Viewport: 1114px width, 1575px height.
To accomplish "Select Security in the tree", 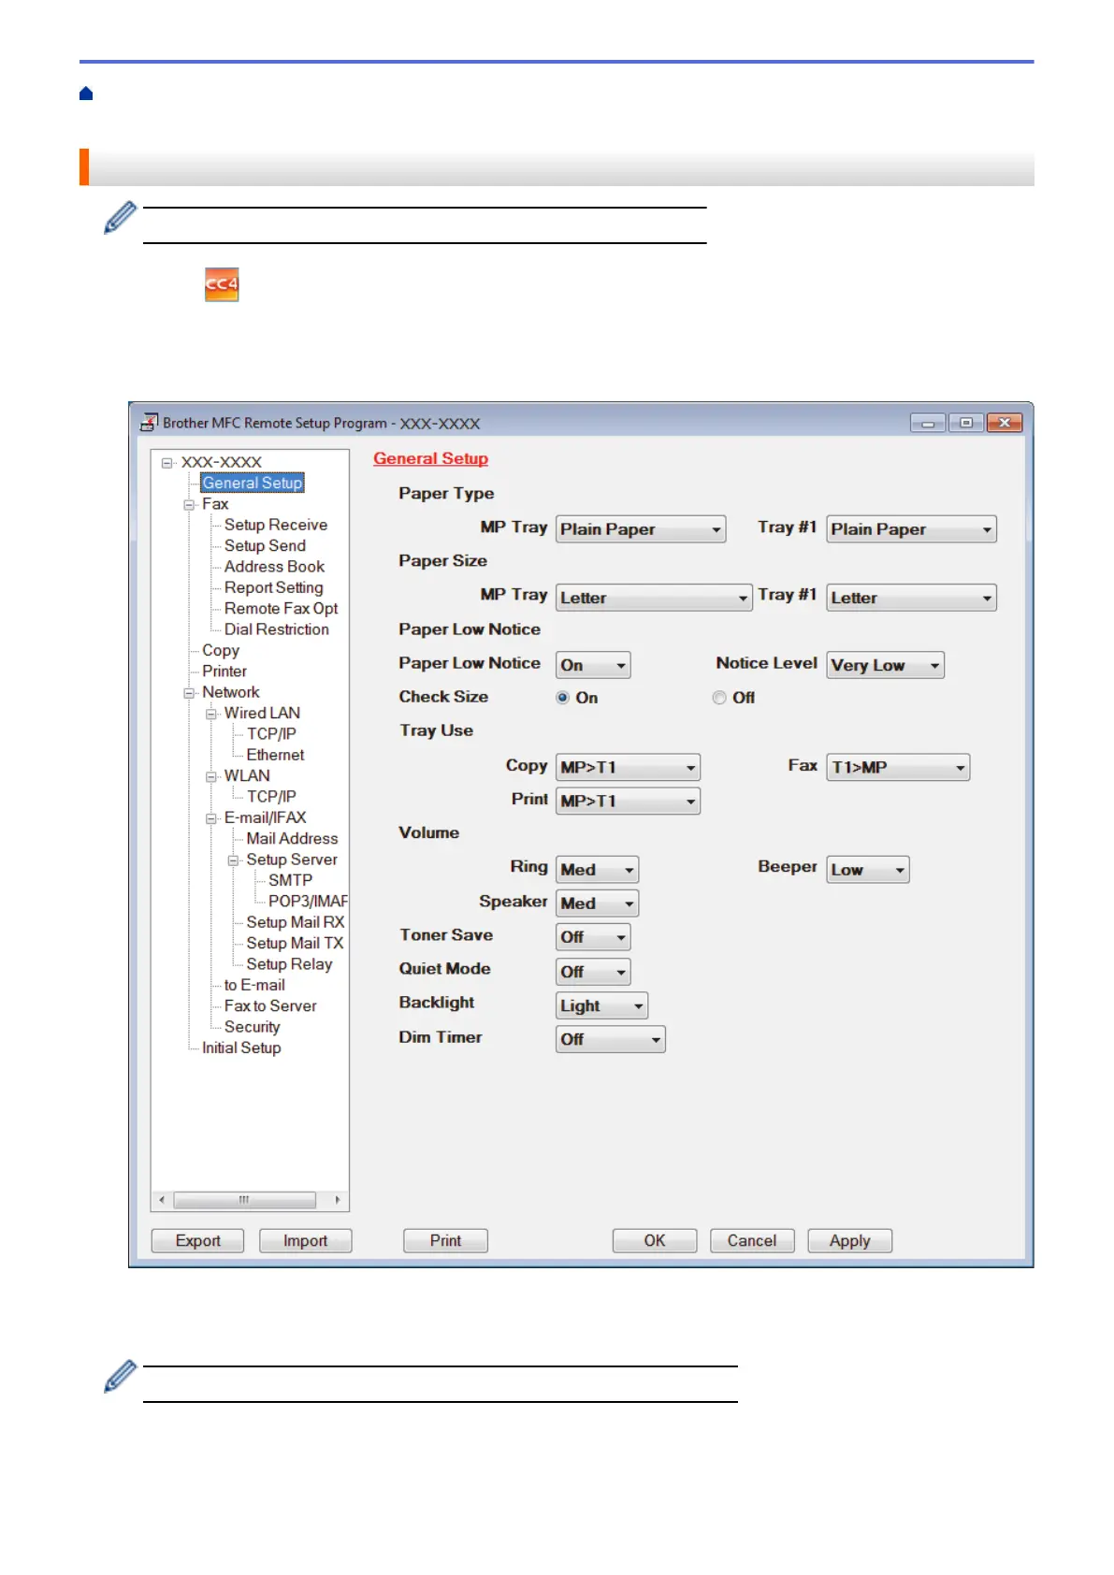I will coord(252,1027).
